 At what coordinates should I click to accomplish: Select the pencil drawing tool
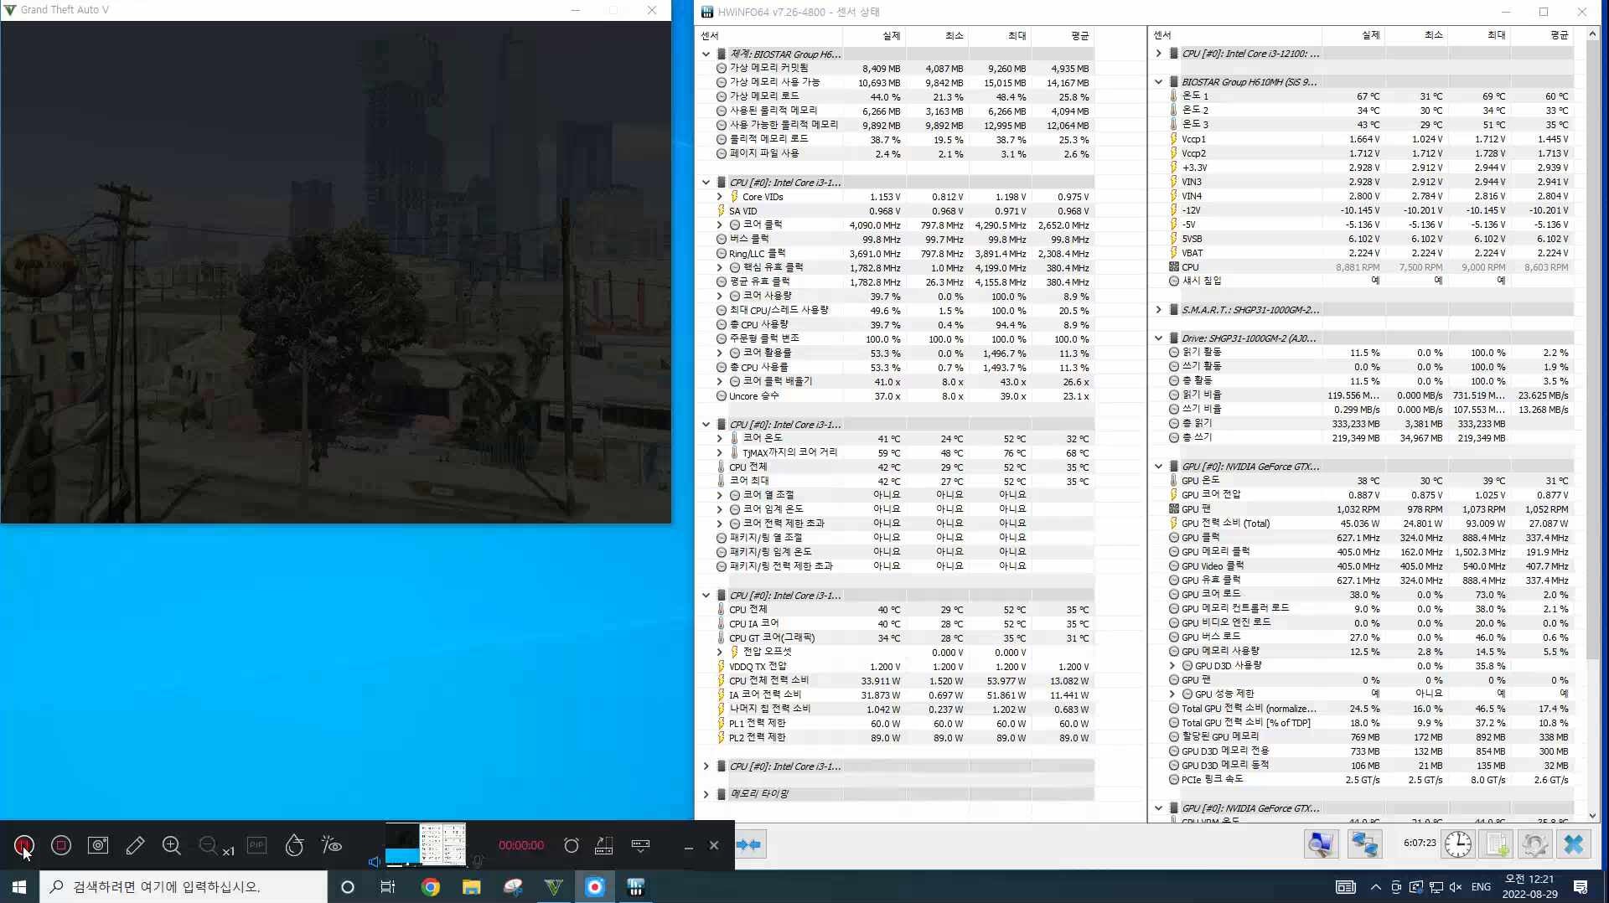pos(135,845)
